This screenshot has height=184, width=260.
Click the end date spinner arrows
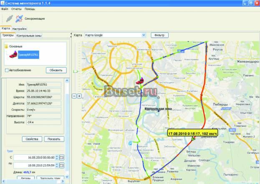click(x=57, y=165)
